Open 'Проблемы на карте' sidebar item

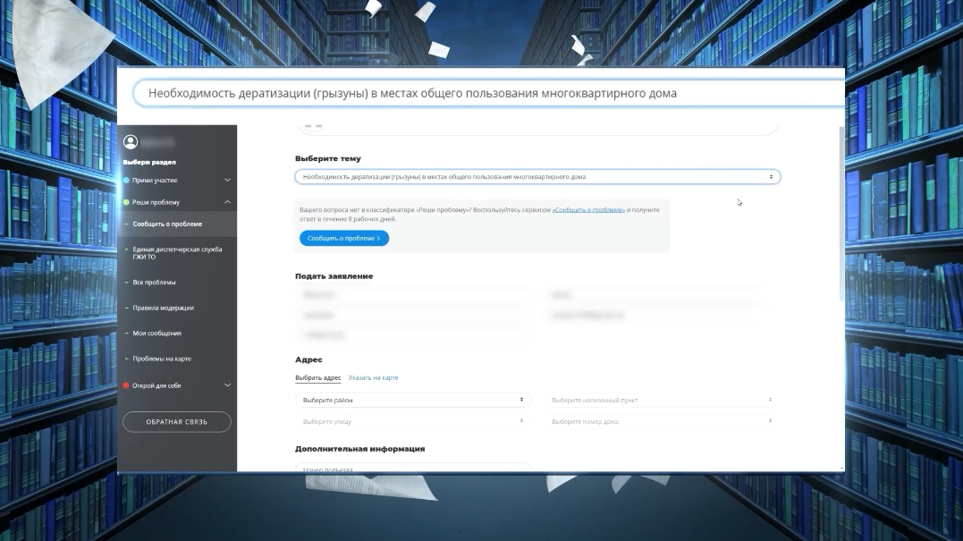tap(162, 359)
